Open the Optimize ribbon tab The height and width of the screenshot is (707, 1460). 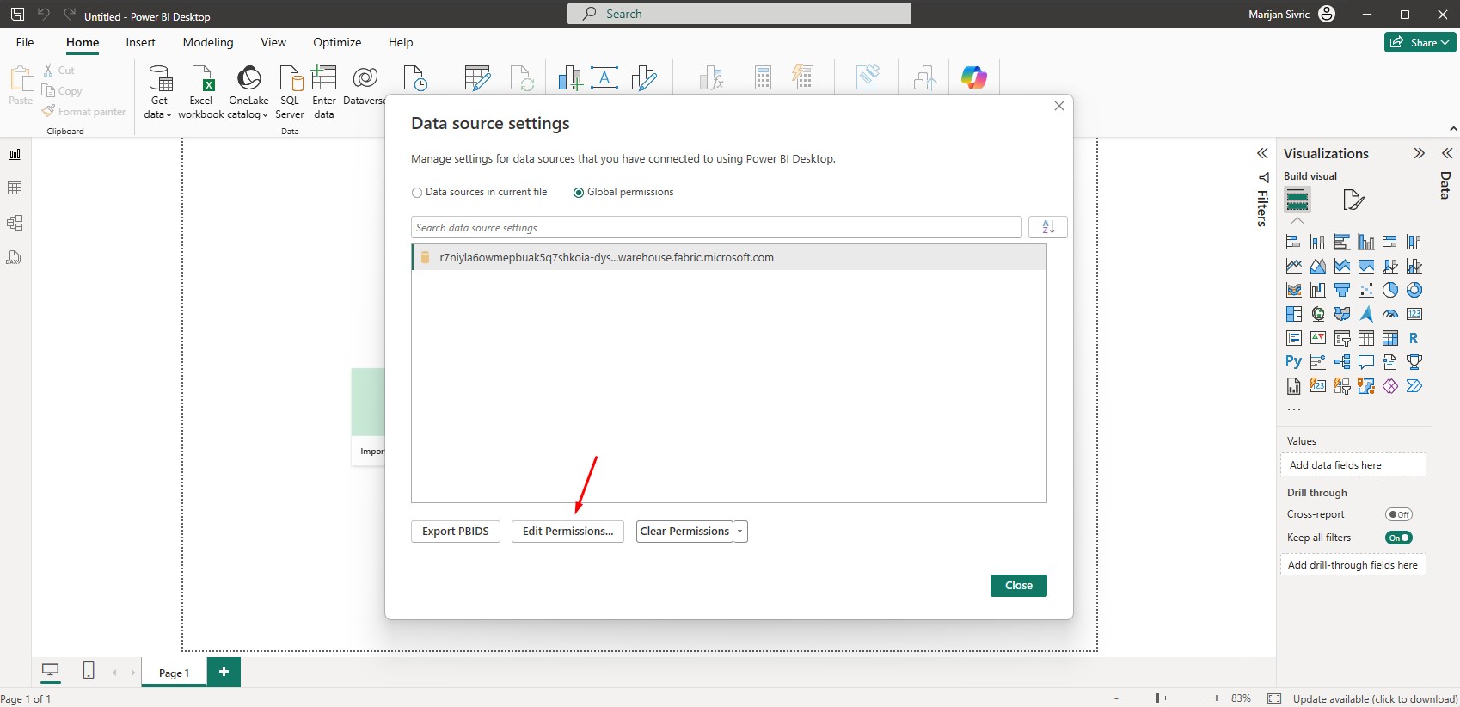point(337,42)
